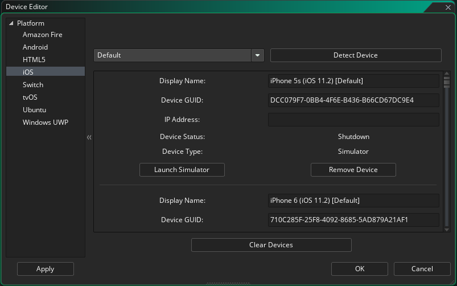Click the Device Editor title text
Image resolution: width=457 pixels, height=286 pixels.
27,7
